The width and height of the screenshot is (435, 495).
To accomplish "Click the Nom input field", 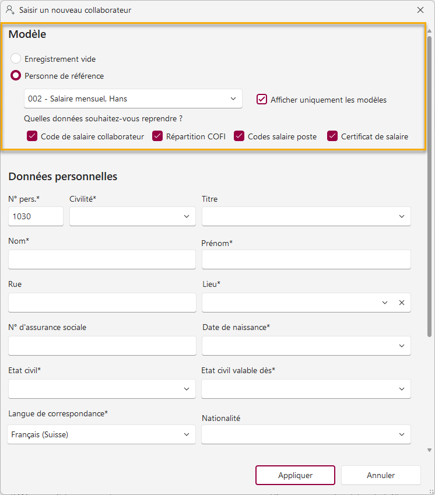I will pyautogui.click(x=102, y=259).
